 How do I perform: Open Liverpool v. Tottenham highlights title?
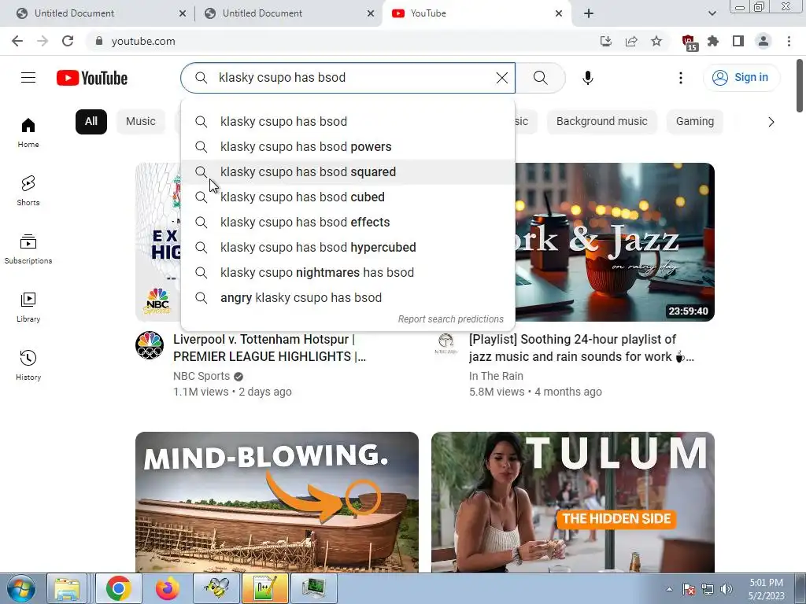(x=269, y=348)
